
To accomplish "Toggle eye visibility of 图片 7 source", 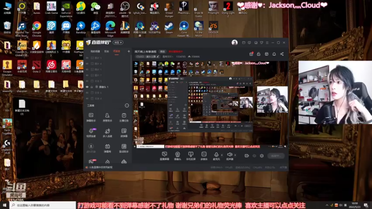I will [x=87, y=75].
